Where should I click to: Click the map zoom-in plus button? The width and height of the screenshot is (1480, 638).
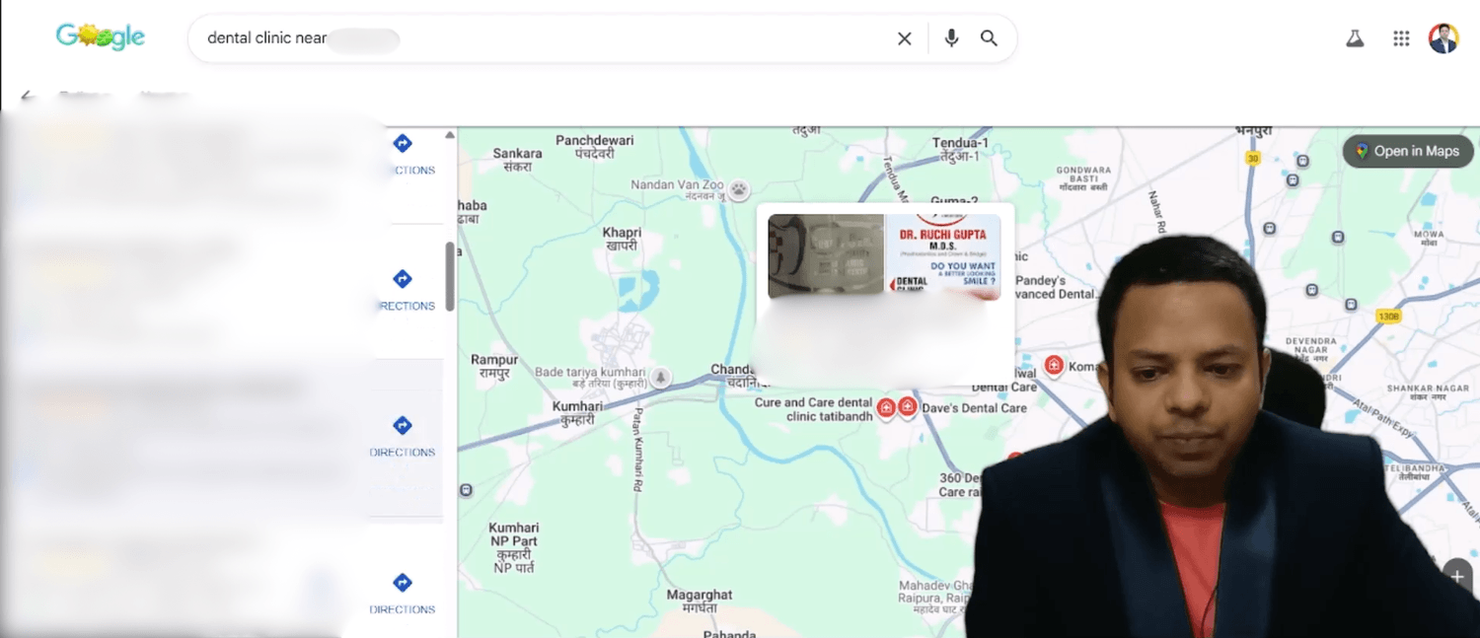(x=1458, y=576)
